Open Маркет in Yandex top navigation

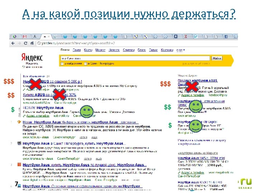pyautogui.click(x=100, y=50)
